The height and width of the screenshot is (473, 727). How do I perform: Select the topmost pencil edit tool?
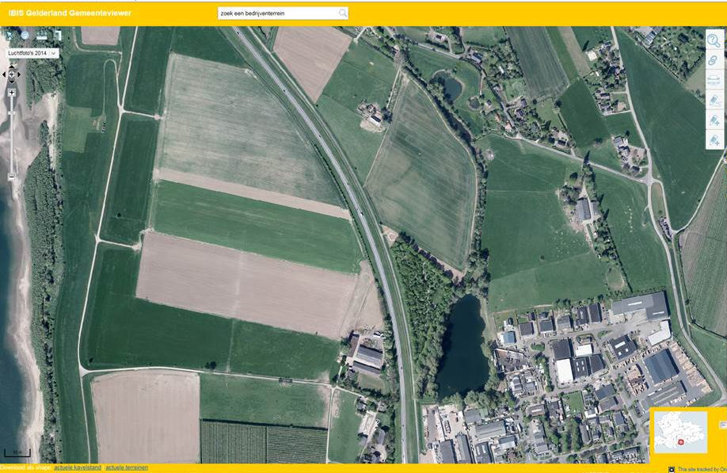point(714,101)
